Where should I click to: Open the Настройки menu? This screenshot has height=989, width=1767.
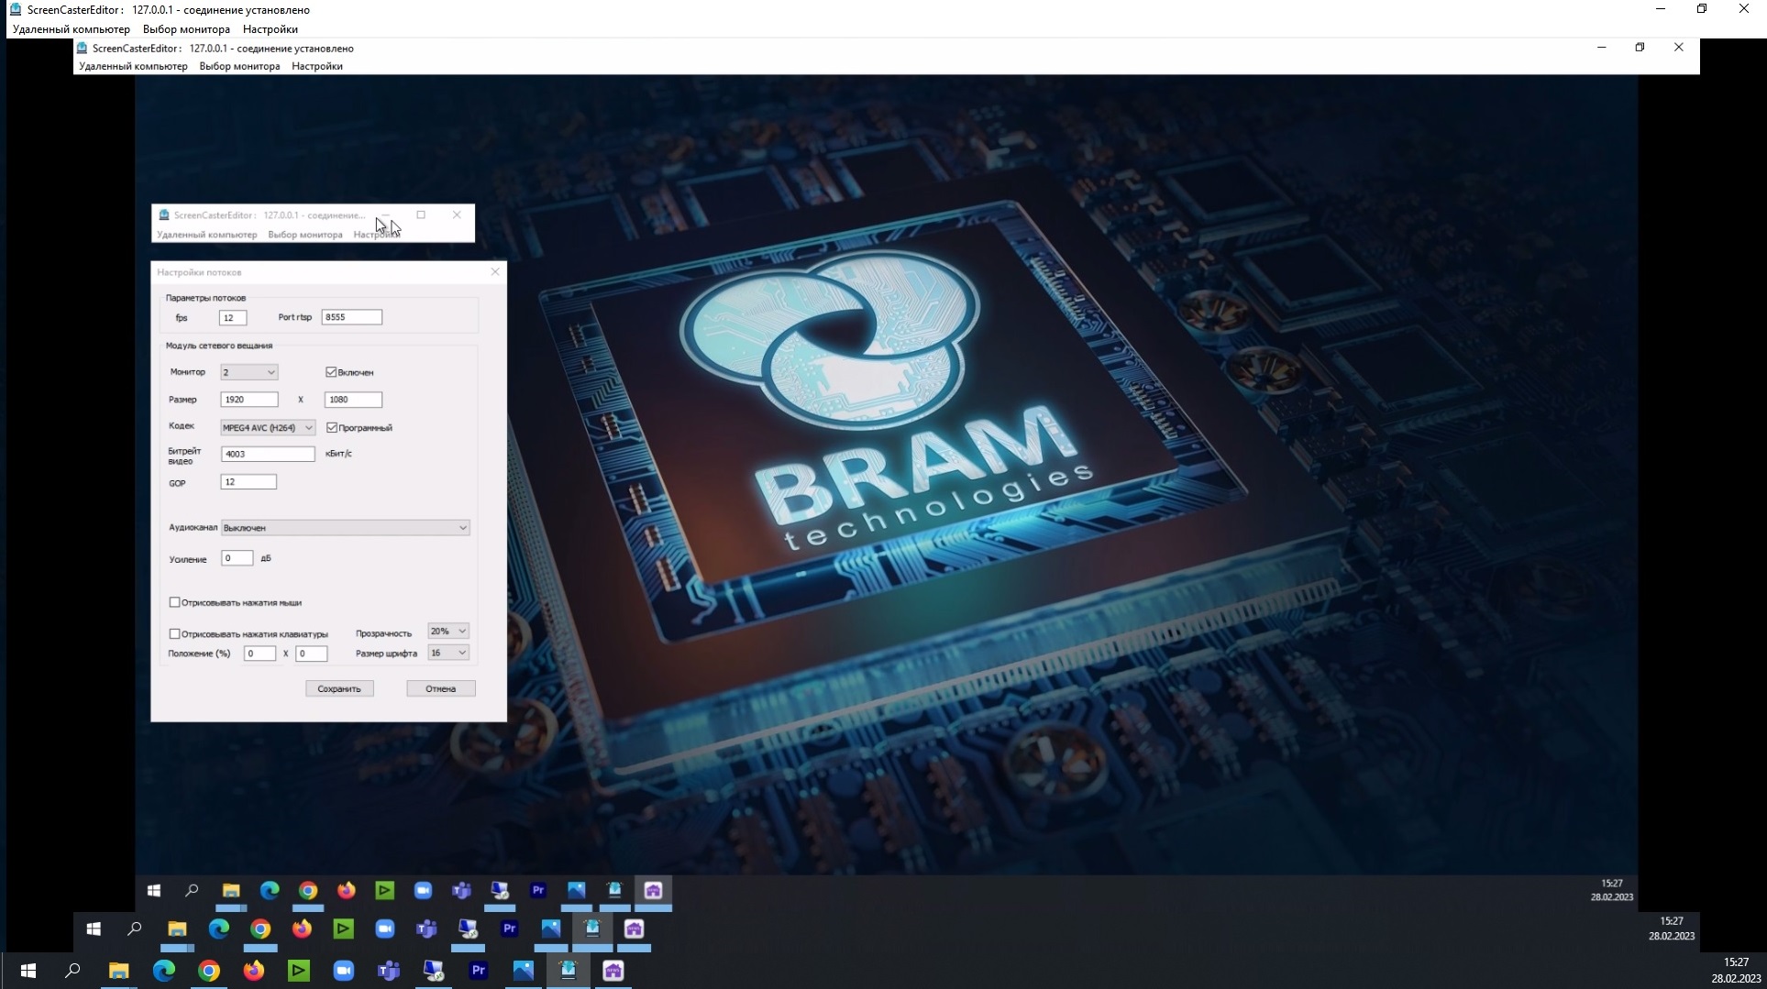tap(269, 28)
